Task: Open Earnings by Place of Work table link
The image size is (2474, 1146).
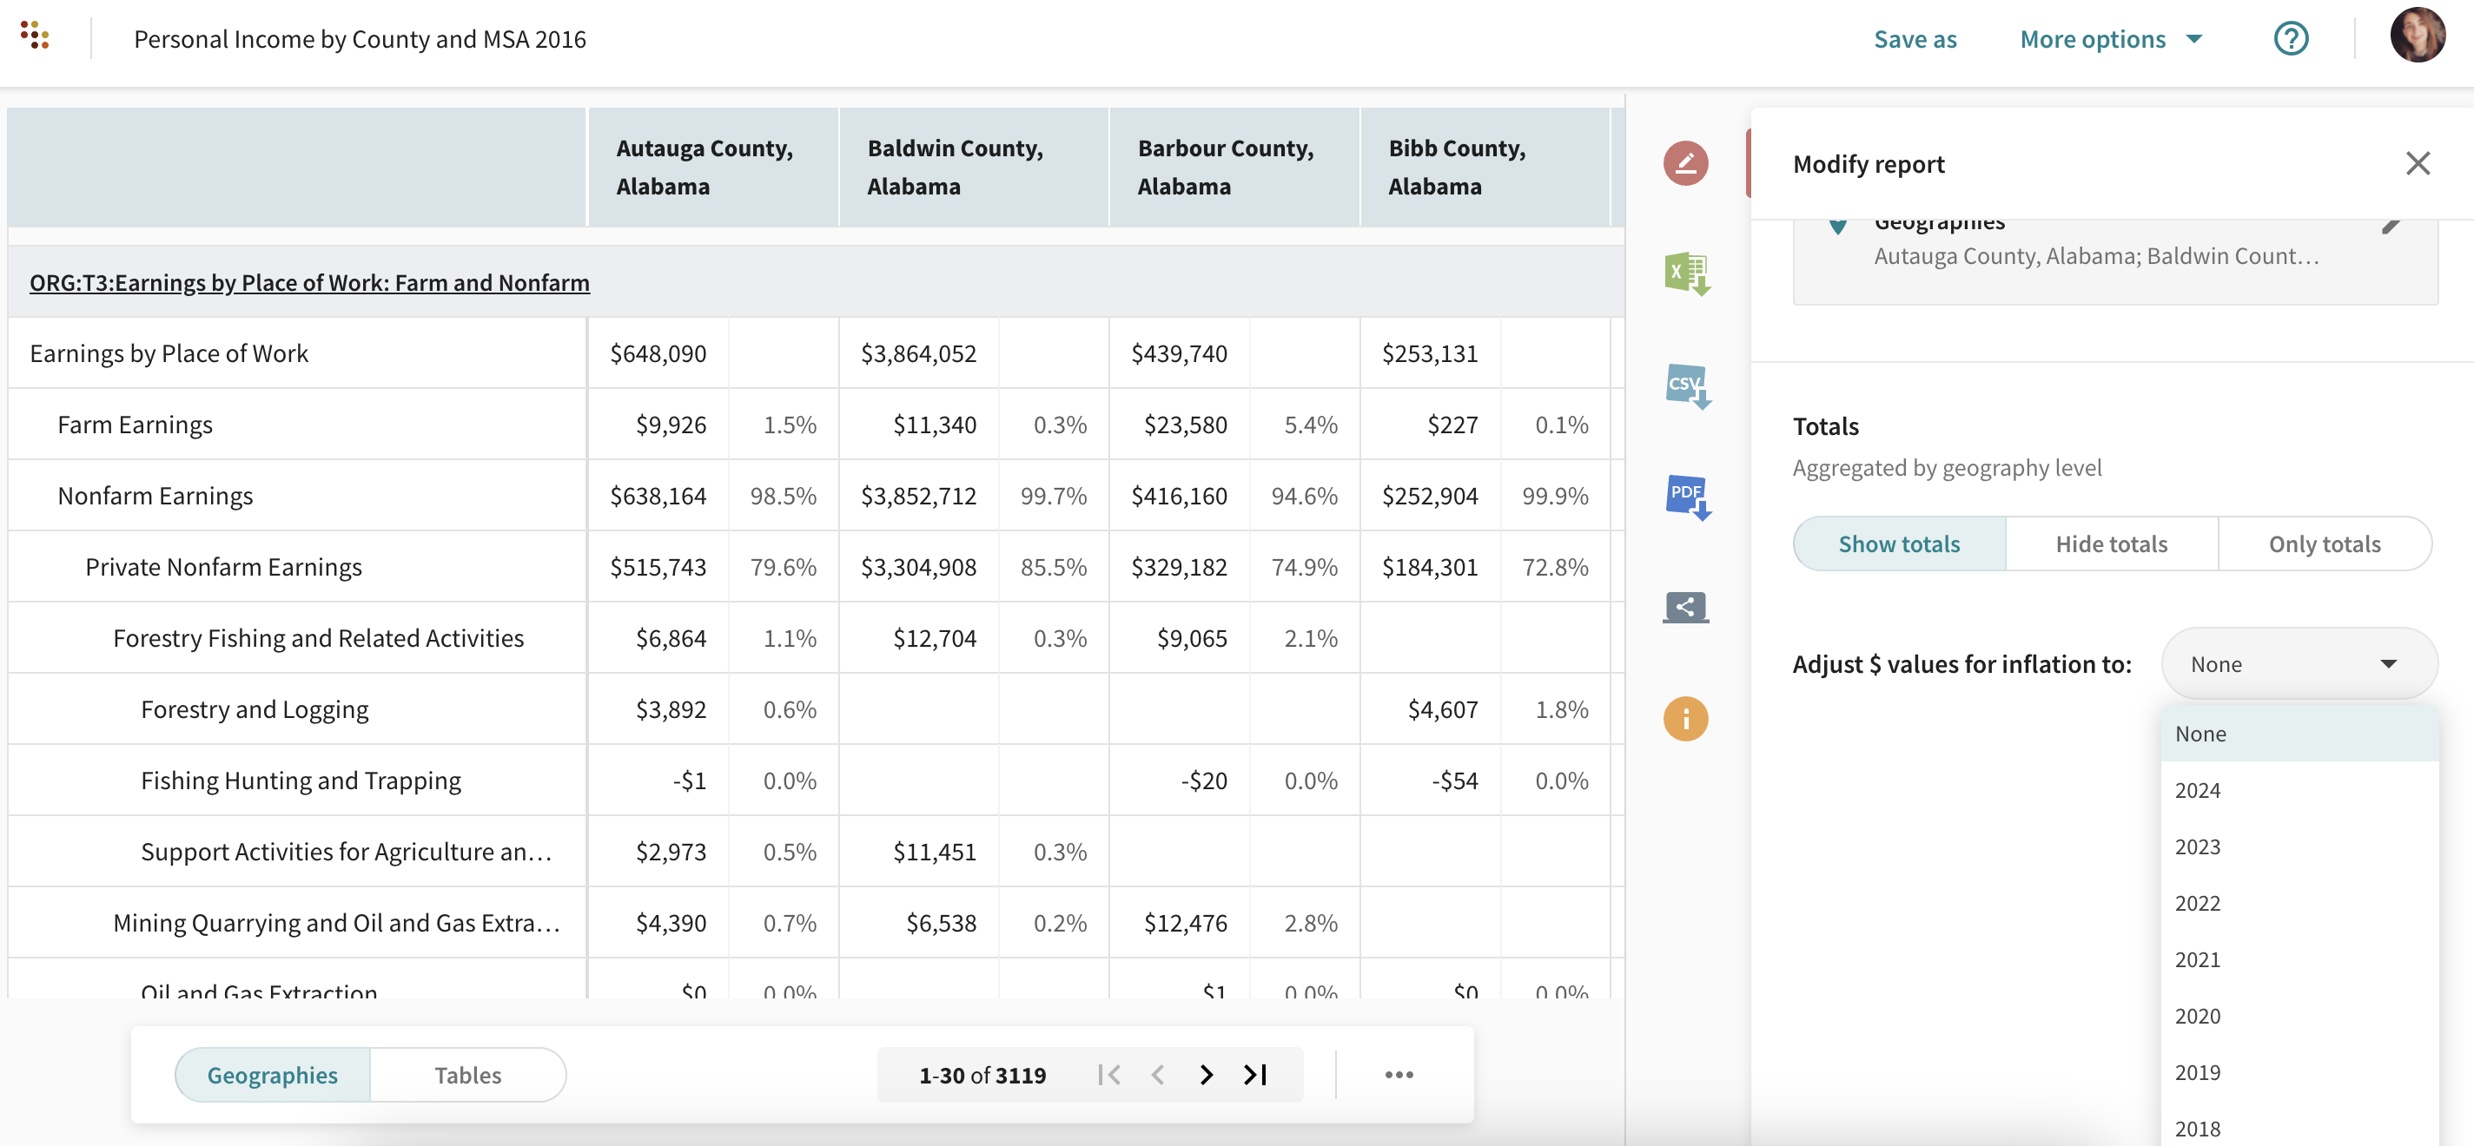Action: pos(309,283)
